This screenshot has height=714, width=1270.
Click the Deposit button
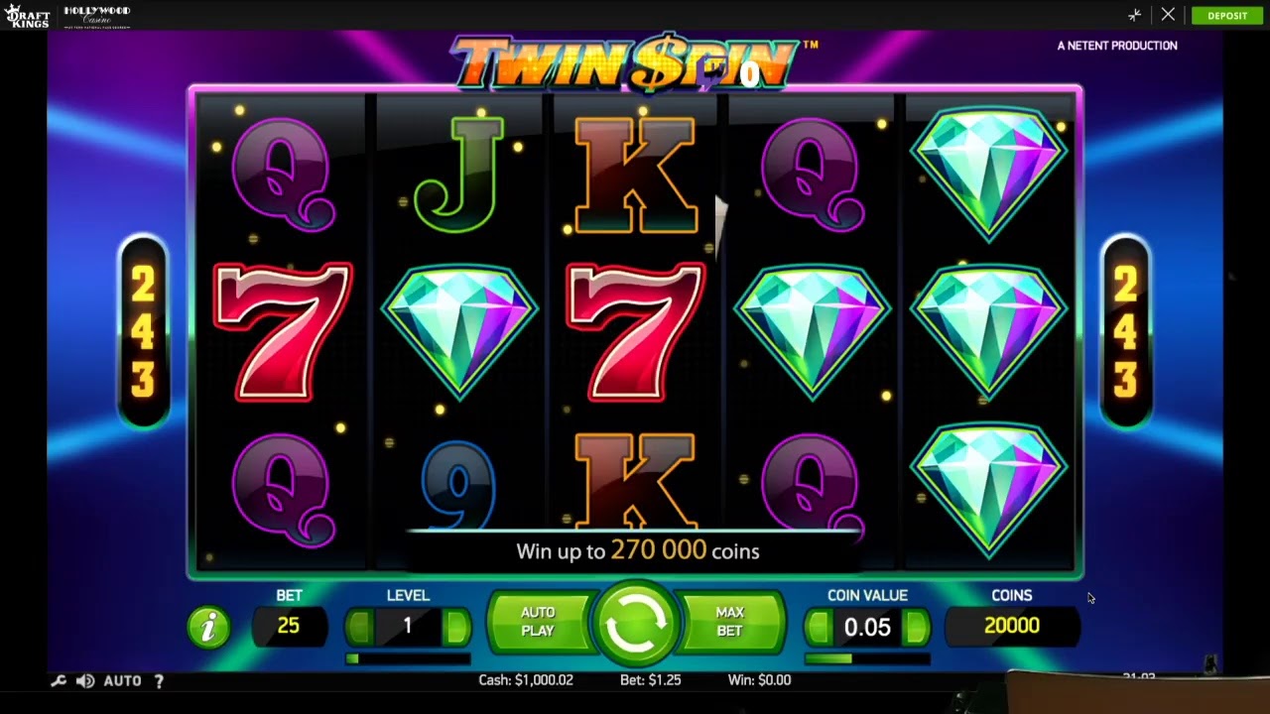click(x=1227, y=16)
